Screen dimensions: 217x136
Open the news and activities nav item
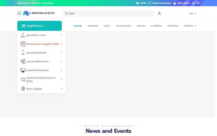click(124, 26)
